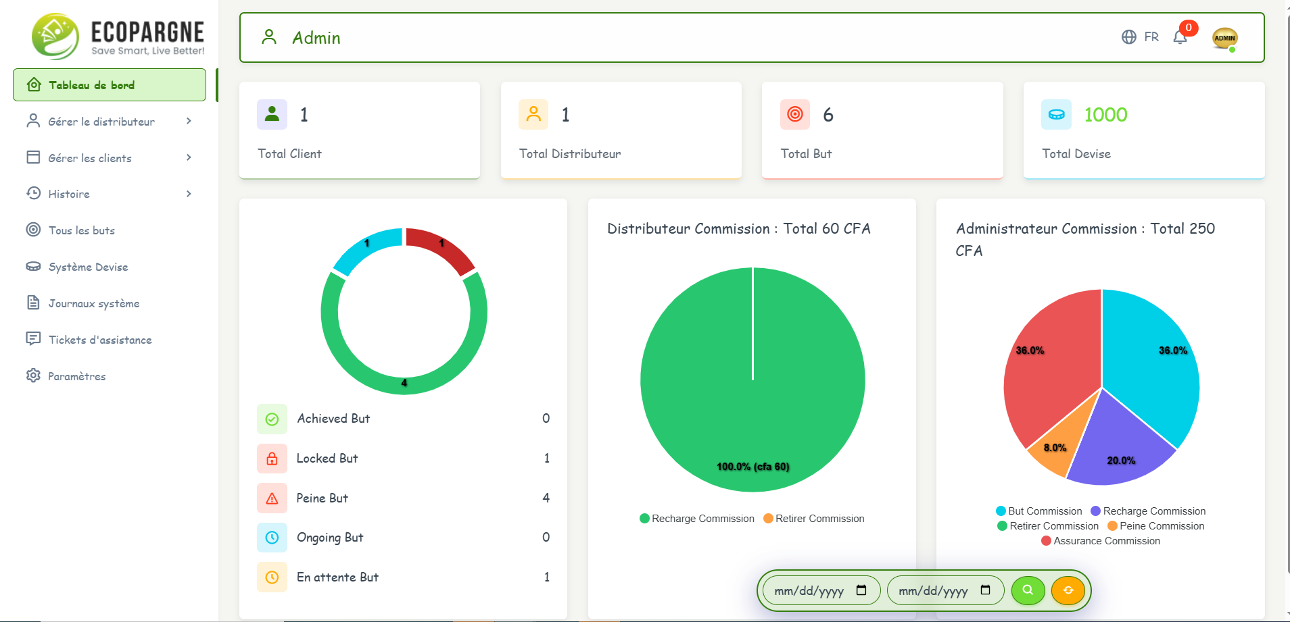This screenshot has height=622, width=1290.
Task: Click the Total Devise 1000 card
Action: point(1143,130)
